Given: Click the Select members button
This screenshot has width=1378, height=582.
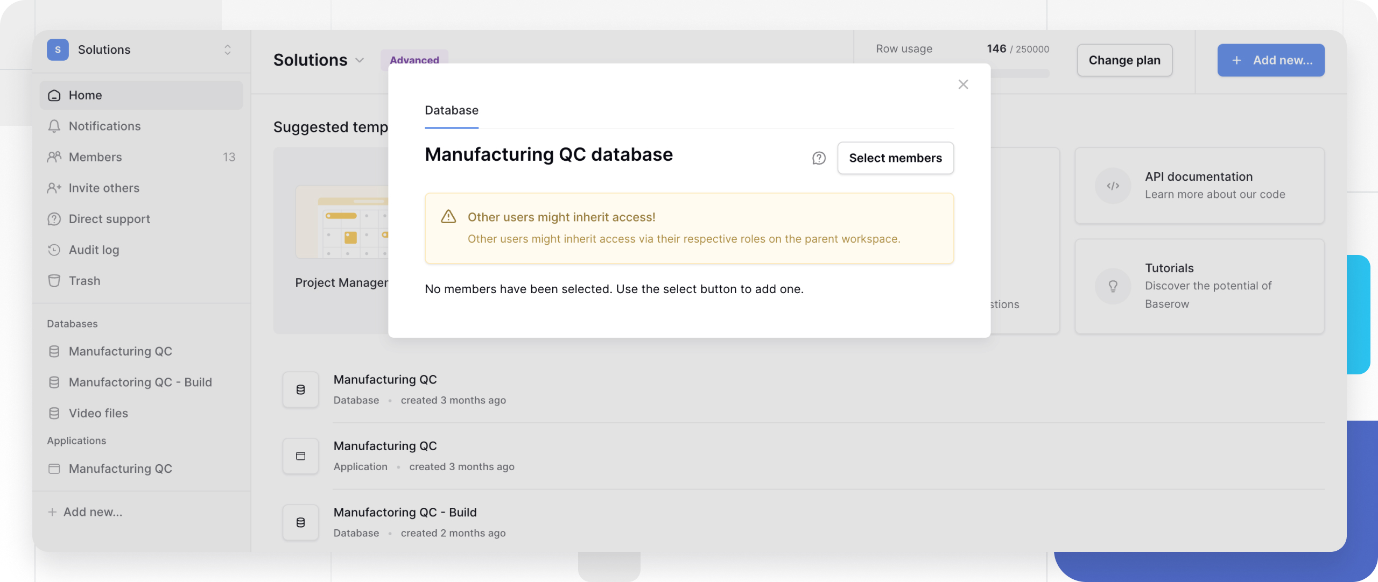Looking at the screenshot, I should pyautogui.click(x=895, y=158).
